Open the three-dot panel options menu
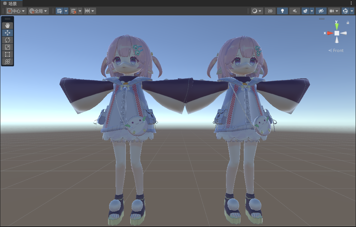356x227 pixels. tap(351, 3)
